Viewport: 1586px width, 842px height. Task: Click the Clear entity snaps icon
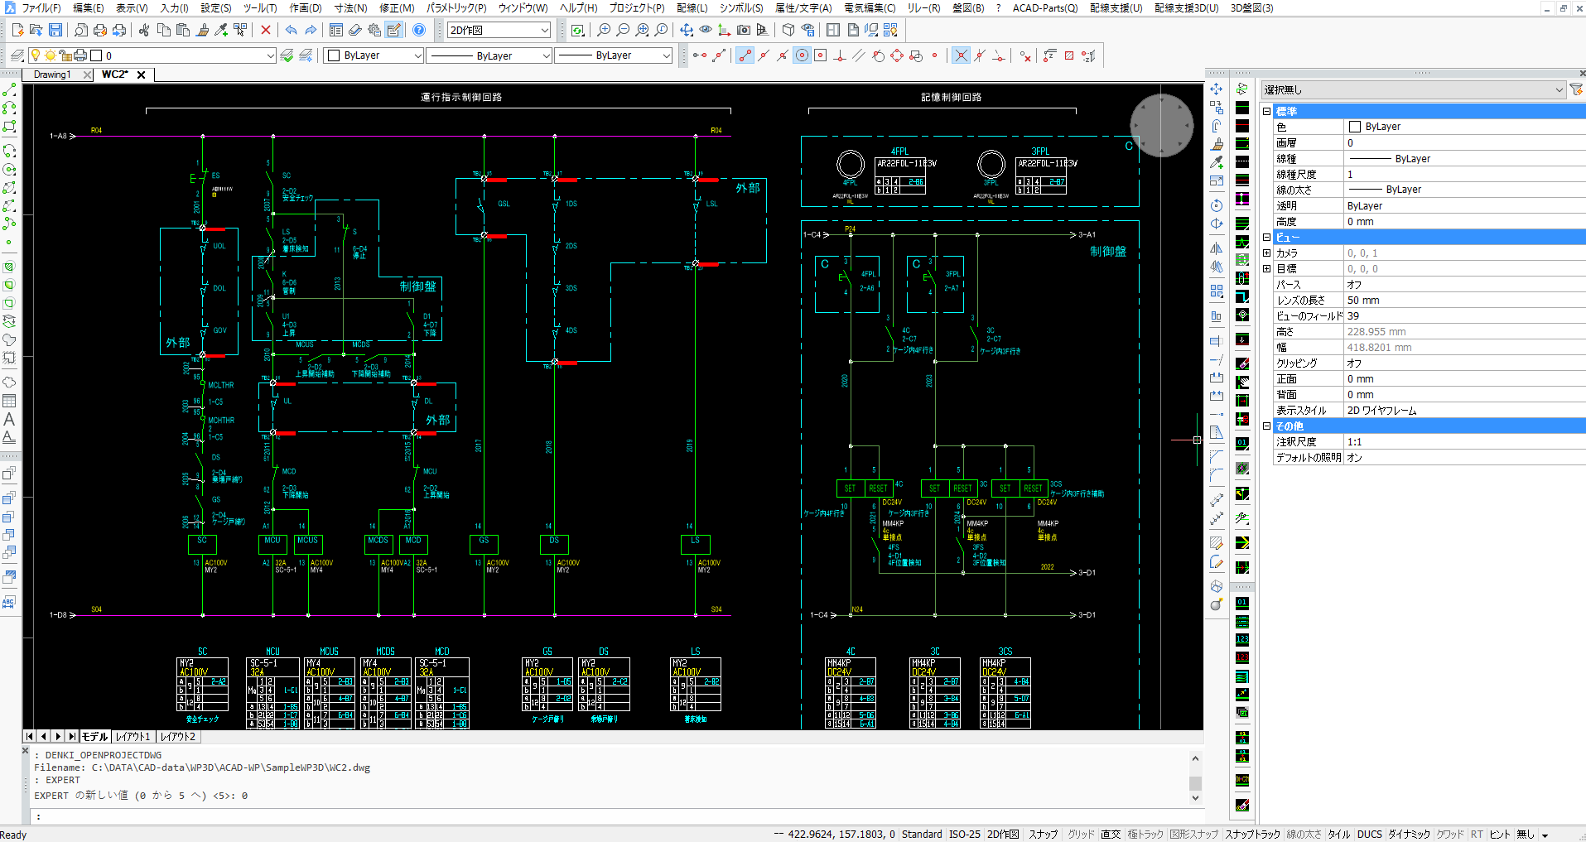click(x=1025, y=55)
